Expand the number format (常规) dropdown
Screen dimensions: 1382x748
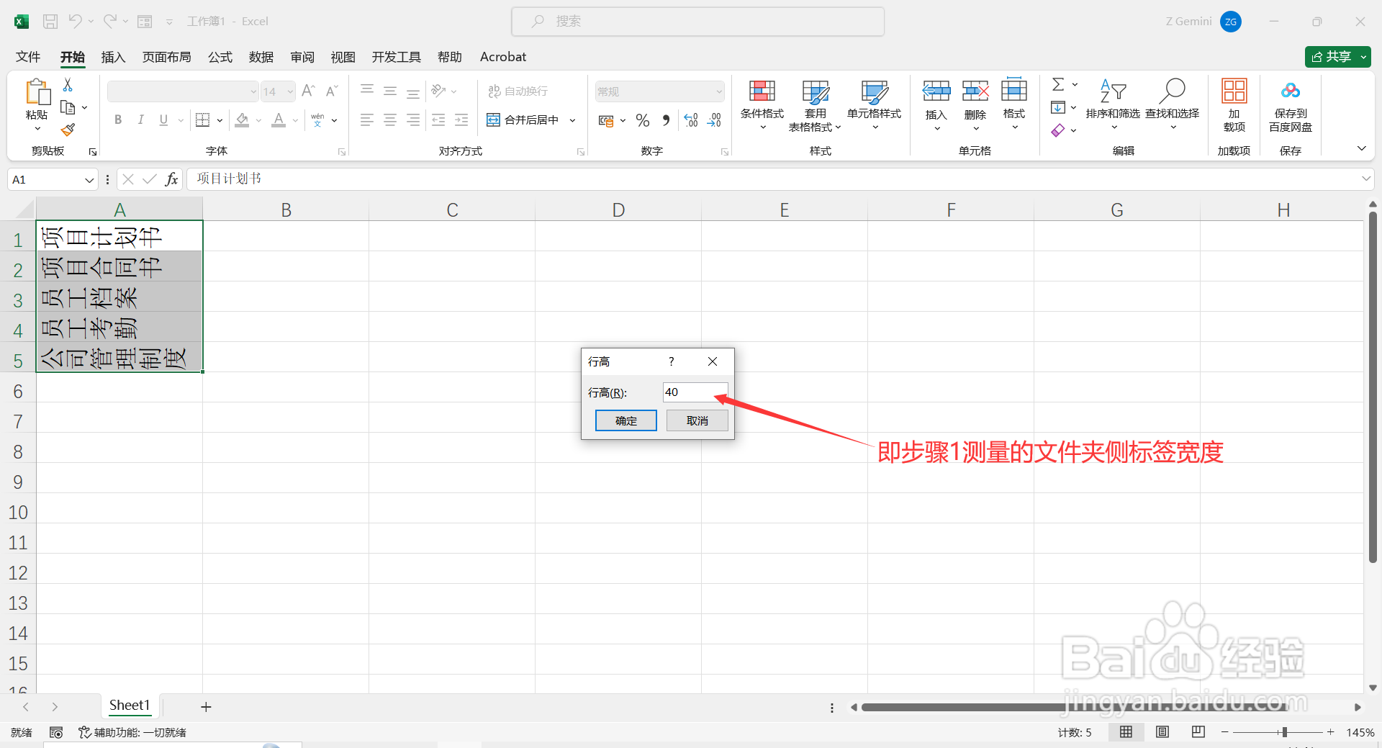point(719,91)
